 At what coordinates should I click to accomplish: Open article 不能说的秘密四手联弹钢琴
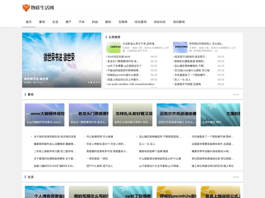tap(124, 70)
